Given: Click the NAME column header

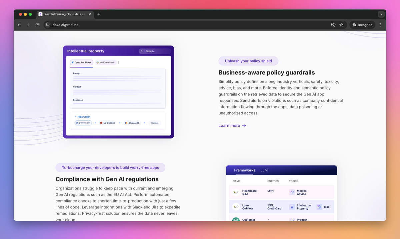Looking at the screenshot, I should pyautogui.click(x=236, y=181).
